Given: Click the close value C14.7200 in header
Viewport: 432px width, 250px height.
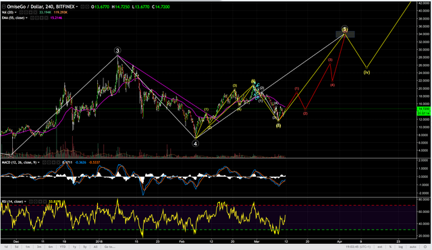Looking at the screenshot, I should click(x=161, y=7).
